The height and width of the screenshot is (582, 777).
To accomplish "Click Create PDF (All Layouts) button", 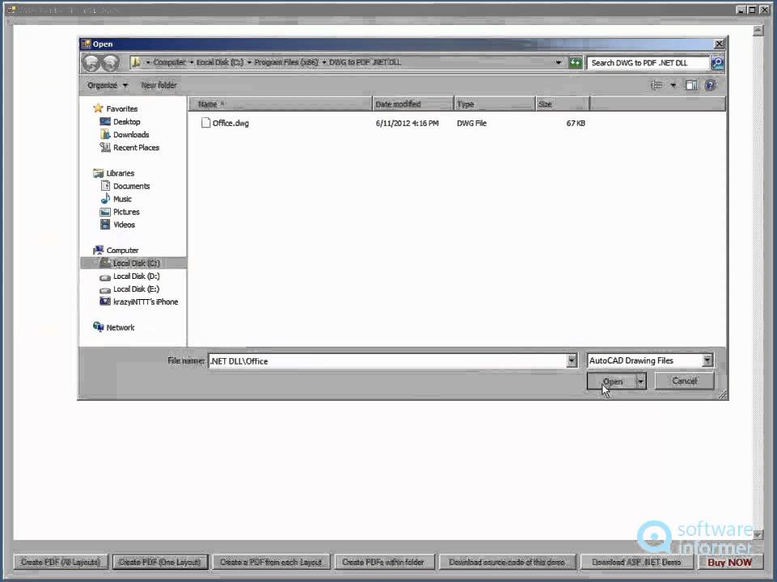I will click(61, 563).
